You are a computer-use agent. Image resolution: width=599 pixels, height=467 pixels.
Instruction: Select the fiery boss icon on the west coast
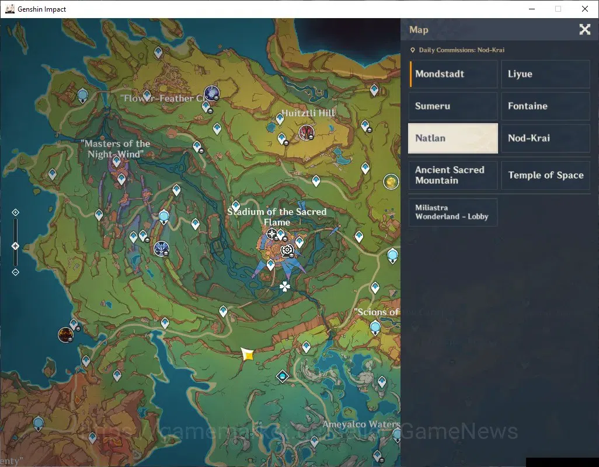coord(66,335)
